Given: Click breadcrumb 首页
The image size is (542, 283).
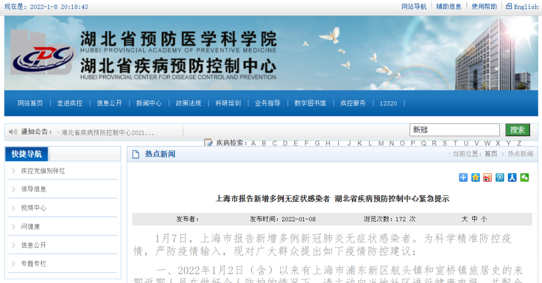Looking at the screenshot, I should click(x=491, y=154).
